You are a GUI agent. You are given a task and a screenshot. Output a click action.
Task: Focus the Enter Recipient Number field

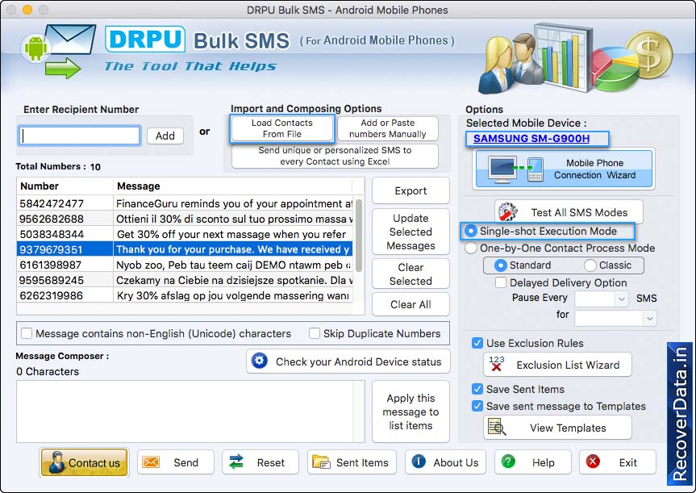[x=80, y=136]
